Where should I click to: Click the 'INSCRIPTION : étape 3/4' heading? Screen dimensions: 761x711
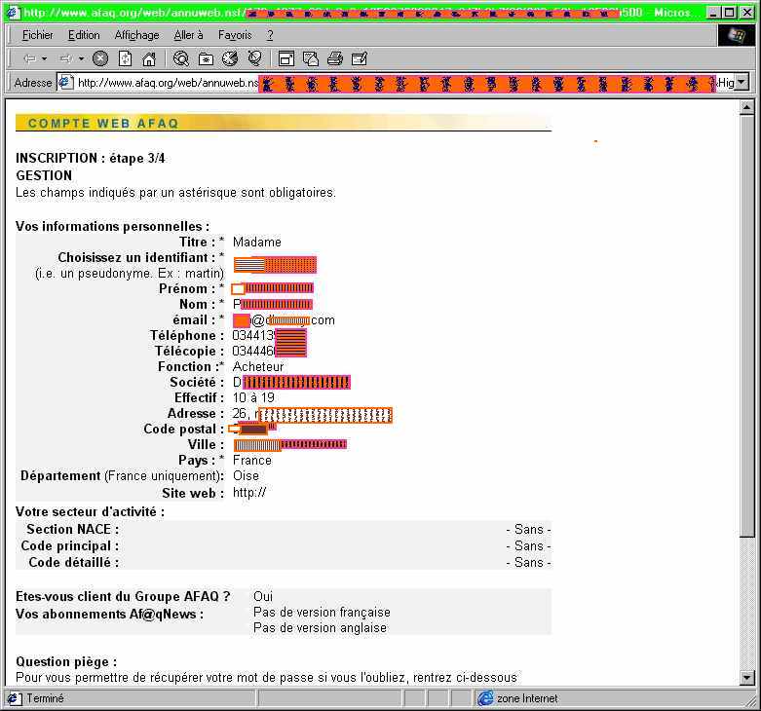click(91, 158)
